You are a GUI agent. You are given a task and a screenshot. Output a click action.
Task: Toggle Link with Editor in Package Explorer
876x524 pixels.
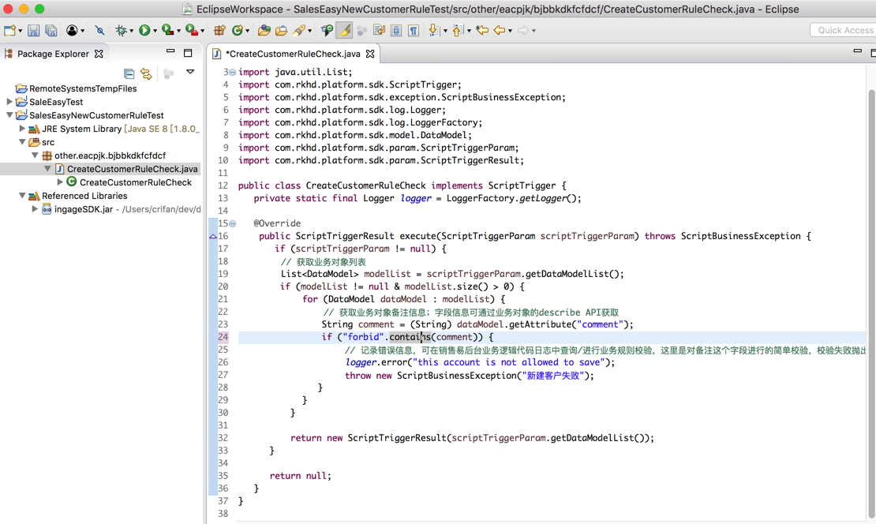(x=146, y=73)
